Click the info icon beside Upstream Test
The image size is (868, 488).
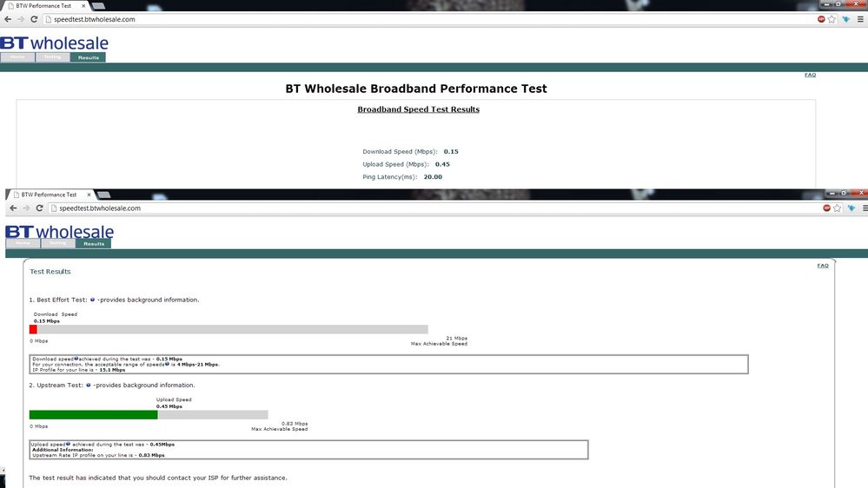[89, 385]
